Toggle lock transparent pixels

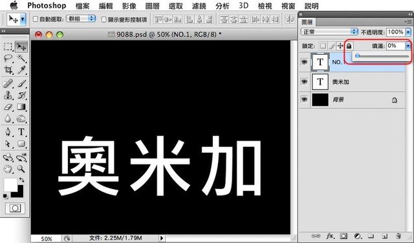click(323, 46)
